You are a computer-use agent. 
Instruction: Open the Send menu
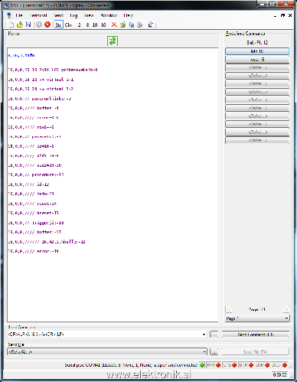coord(58,15)
